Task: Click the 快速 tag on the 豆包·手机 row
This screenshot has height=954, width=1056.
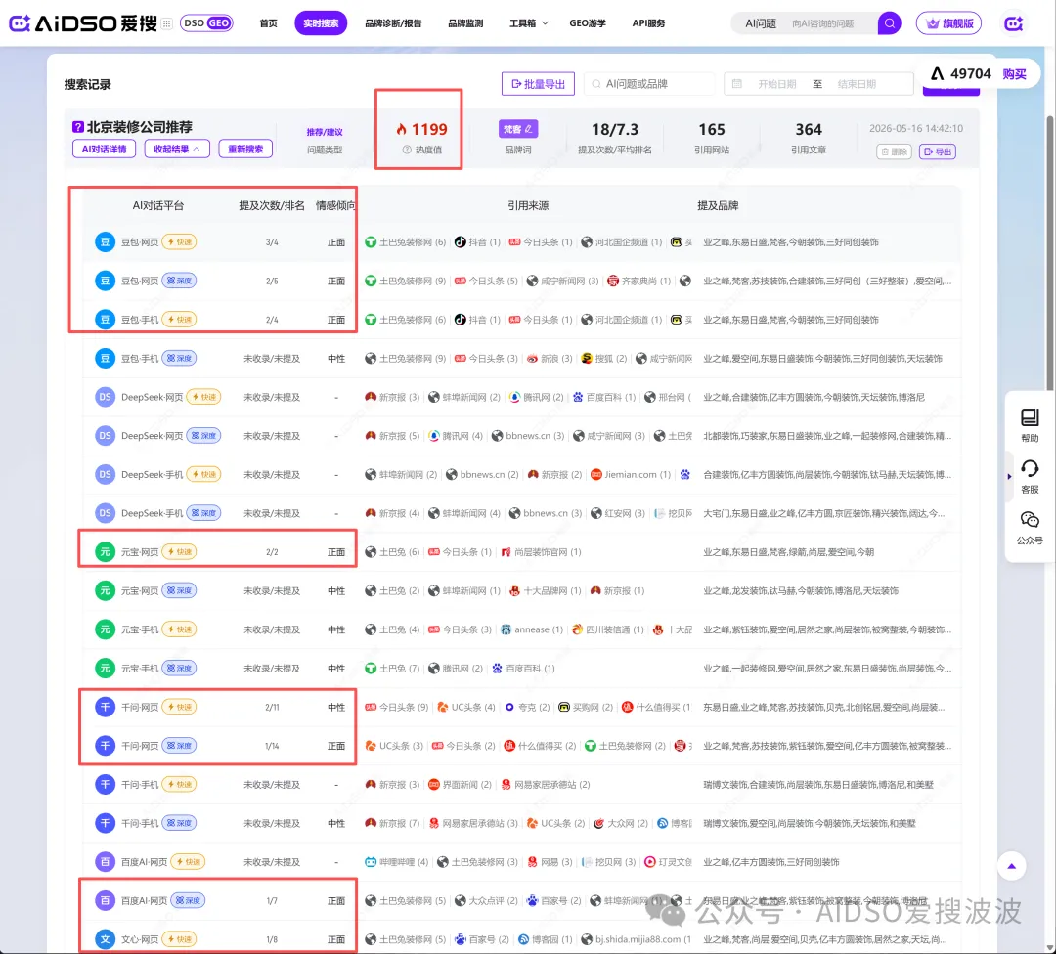Action: tap(179, 319)
